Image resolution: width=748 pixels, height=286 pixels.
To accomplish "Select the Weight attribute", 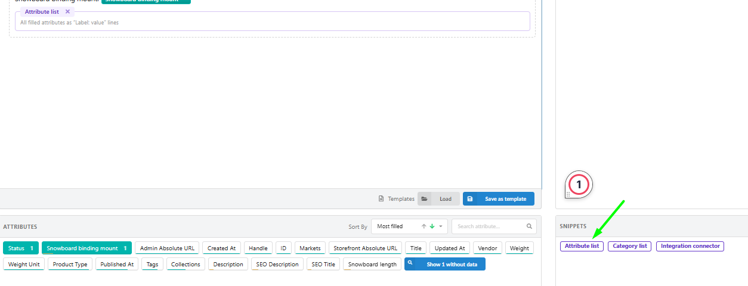I will [x=520, y=248].
